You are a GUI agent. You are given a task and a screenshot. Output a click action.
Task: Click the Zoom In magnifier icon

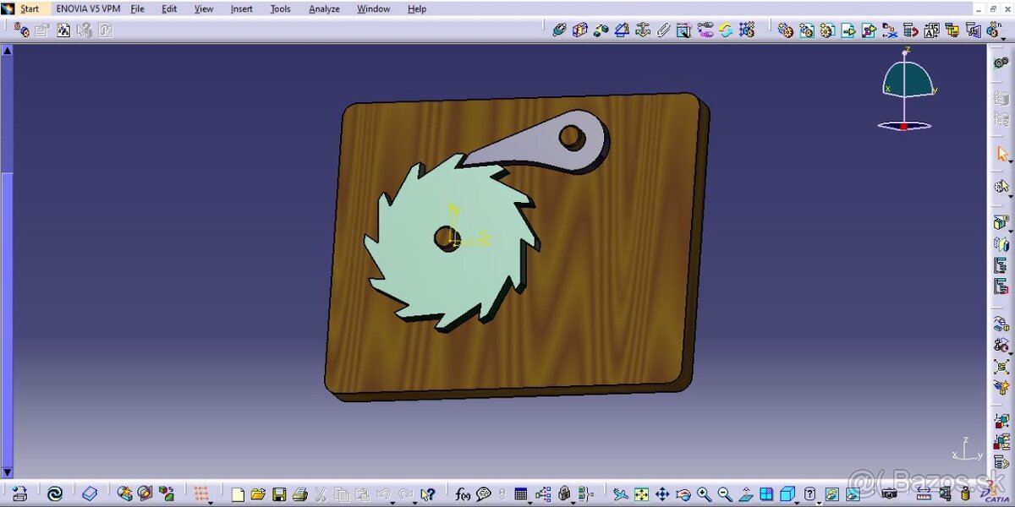704,494
